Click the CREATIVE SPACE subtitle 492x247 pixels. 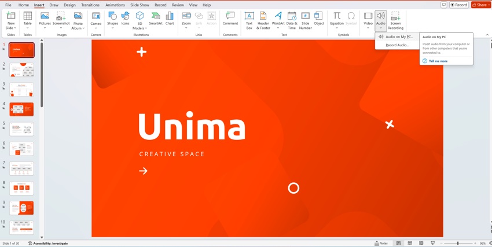[172, 154]
